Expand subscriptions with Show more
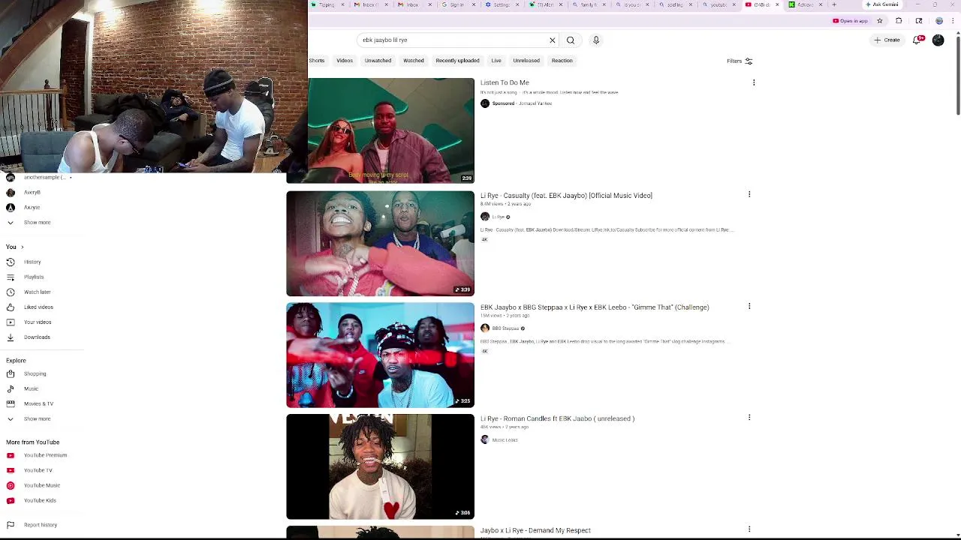 click(37, 223)
